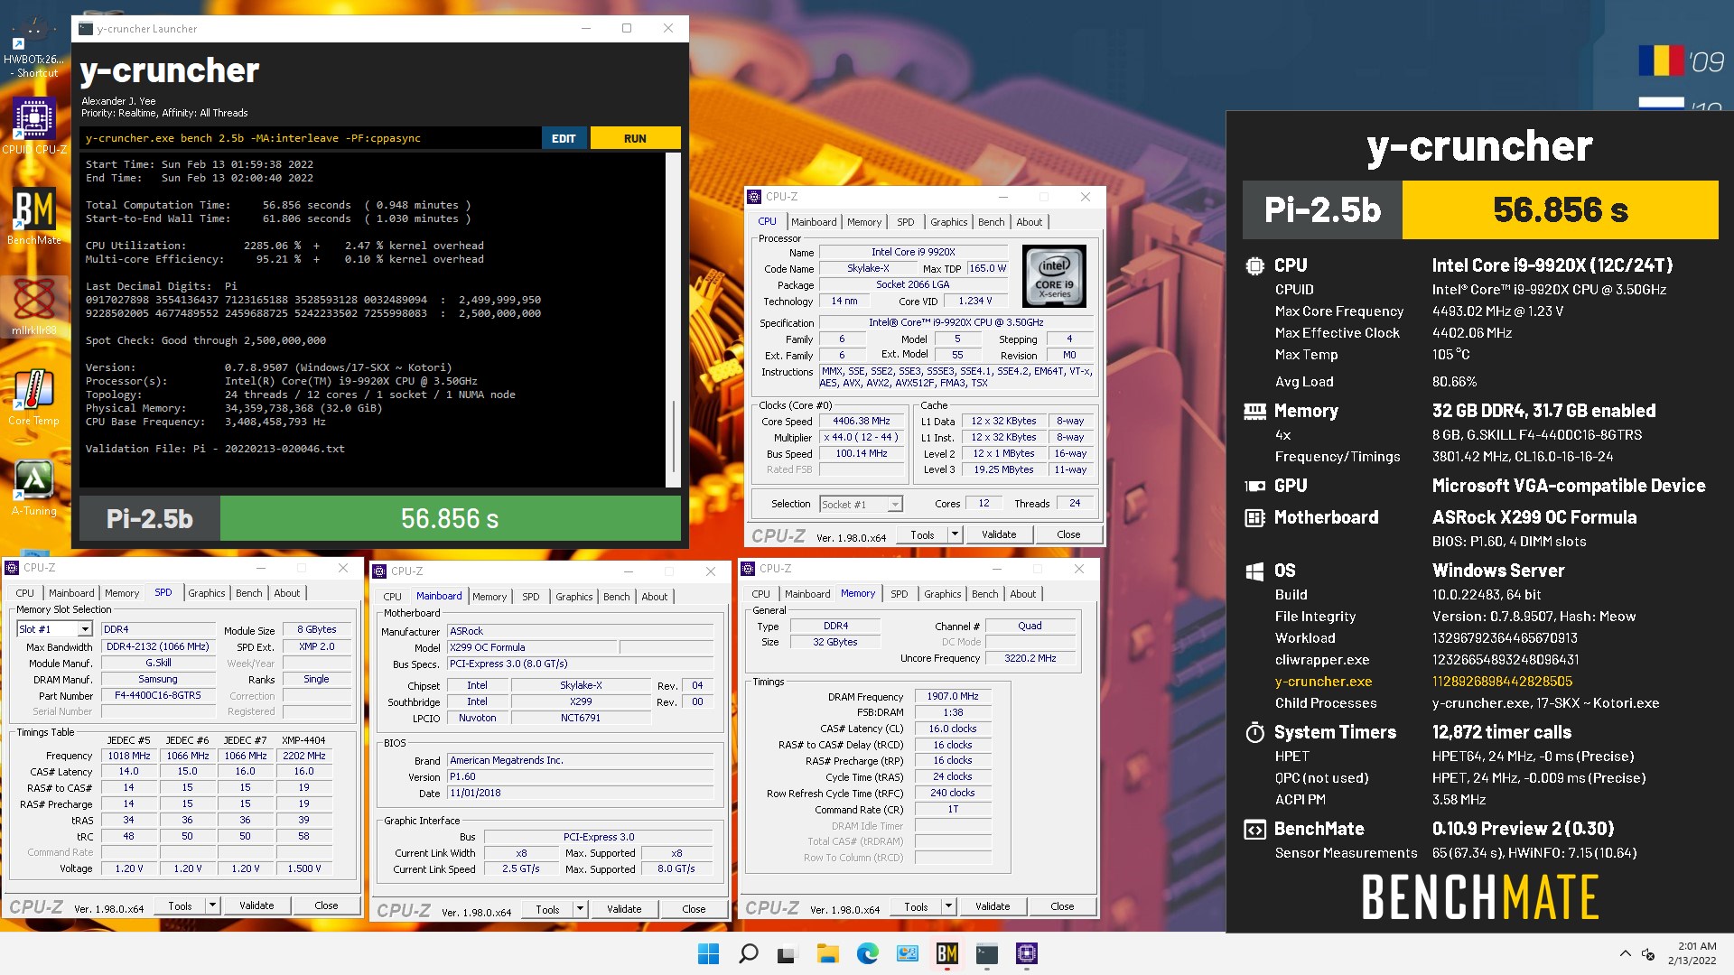Image resolution: width=1734 pixels, height=975 pixels.
Task: Open the CPUID CPU-Z desktop icon
Action: 34,126
